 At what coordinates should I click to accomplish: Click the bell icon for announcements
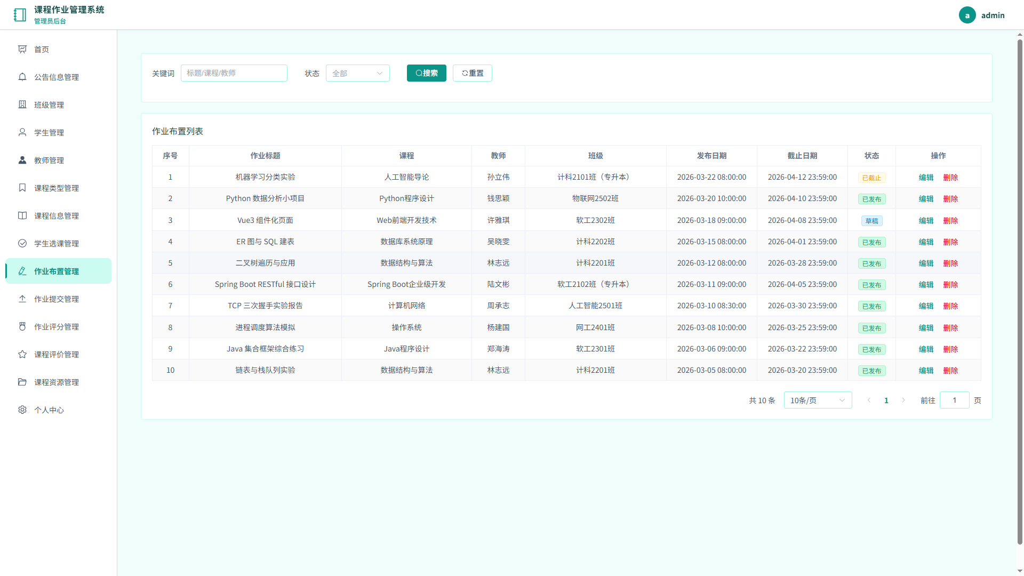coord(22,77)
